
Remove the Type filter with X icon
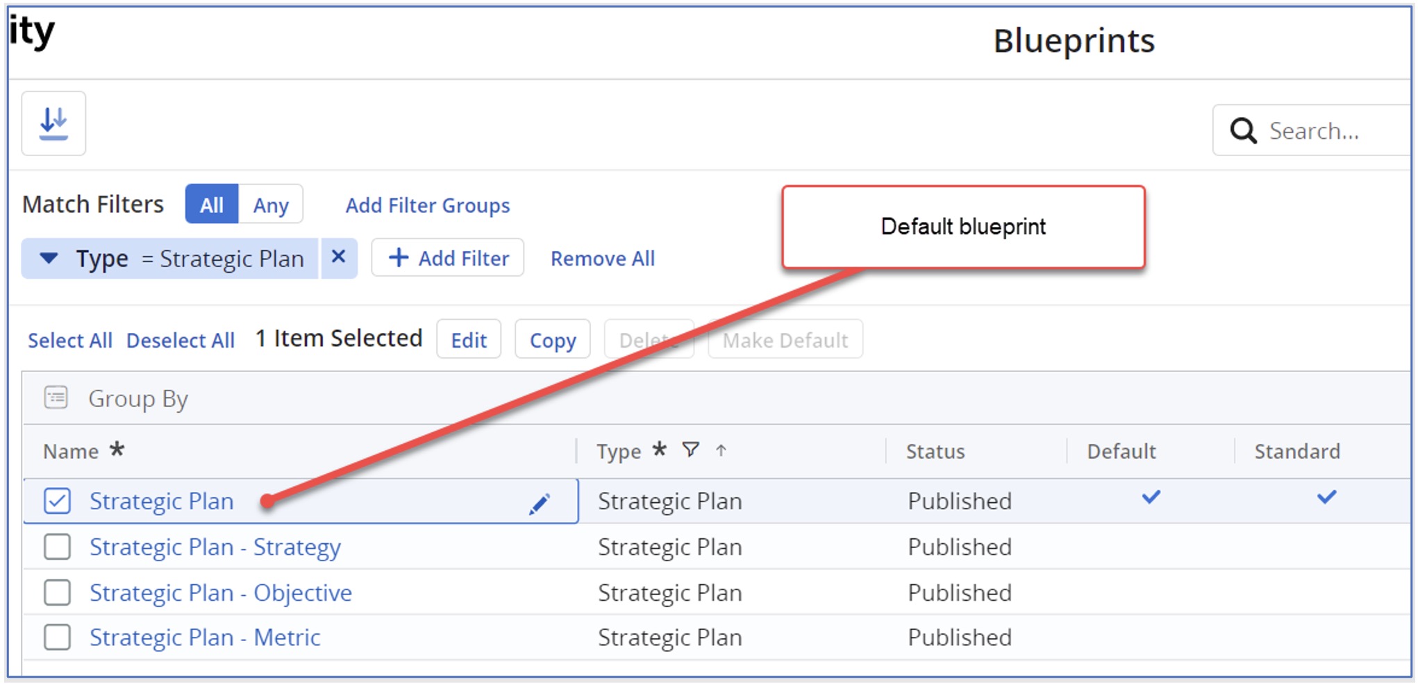[338, 257]
